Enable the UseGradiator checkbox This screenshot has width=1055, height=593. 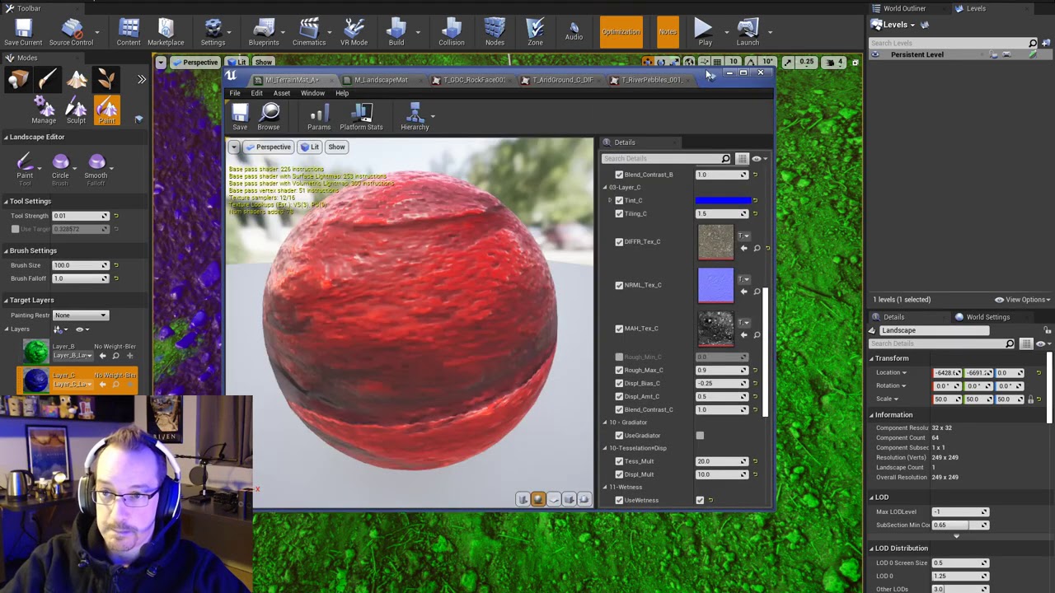(x=700, y=436)
